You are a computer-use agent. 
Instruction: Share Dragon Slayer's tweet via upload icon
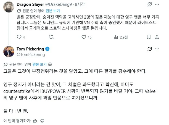coord(157,37)
